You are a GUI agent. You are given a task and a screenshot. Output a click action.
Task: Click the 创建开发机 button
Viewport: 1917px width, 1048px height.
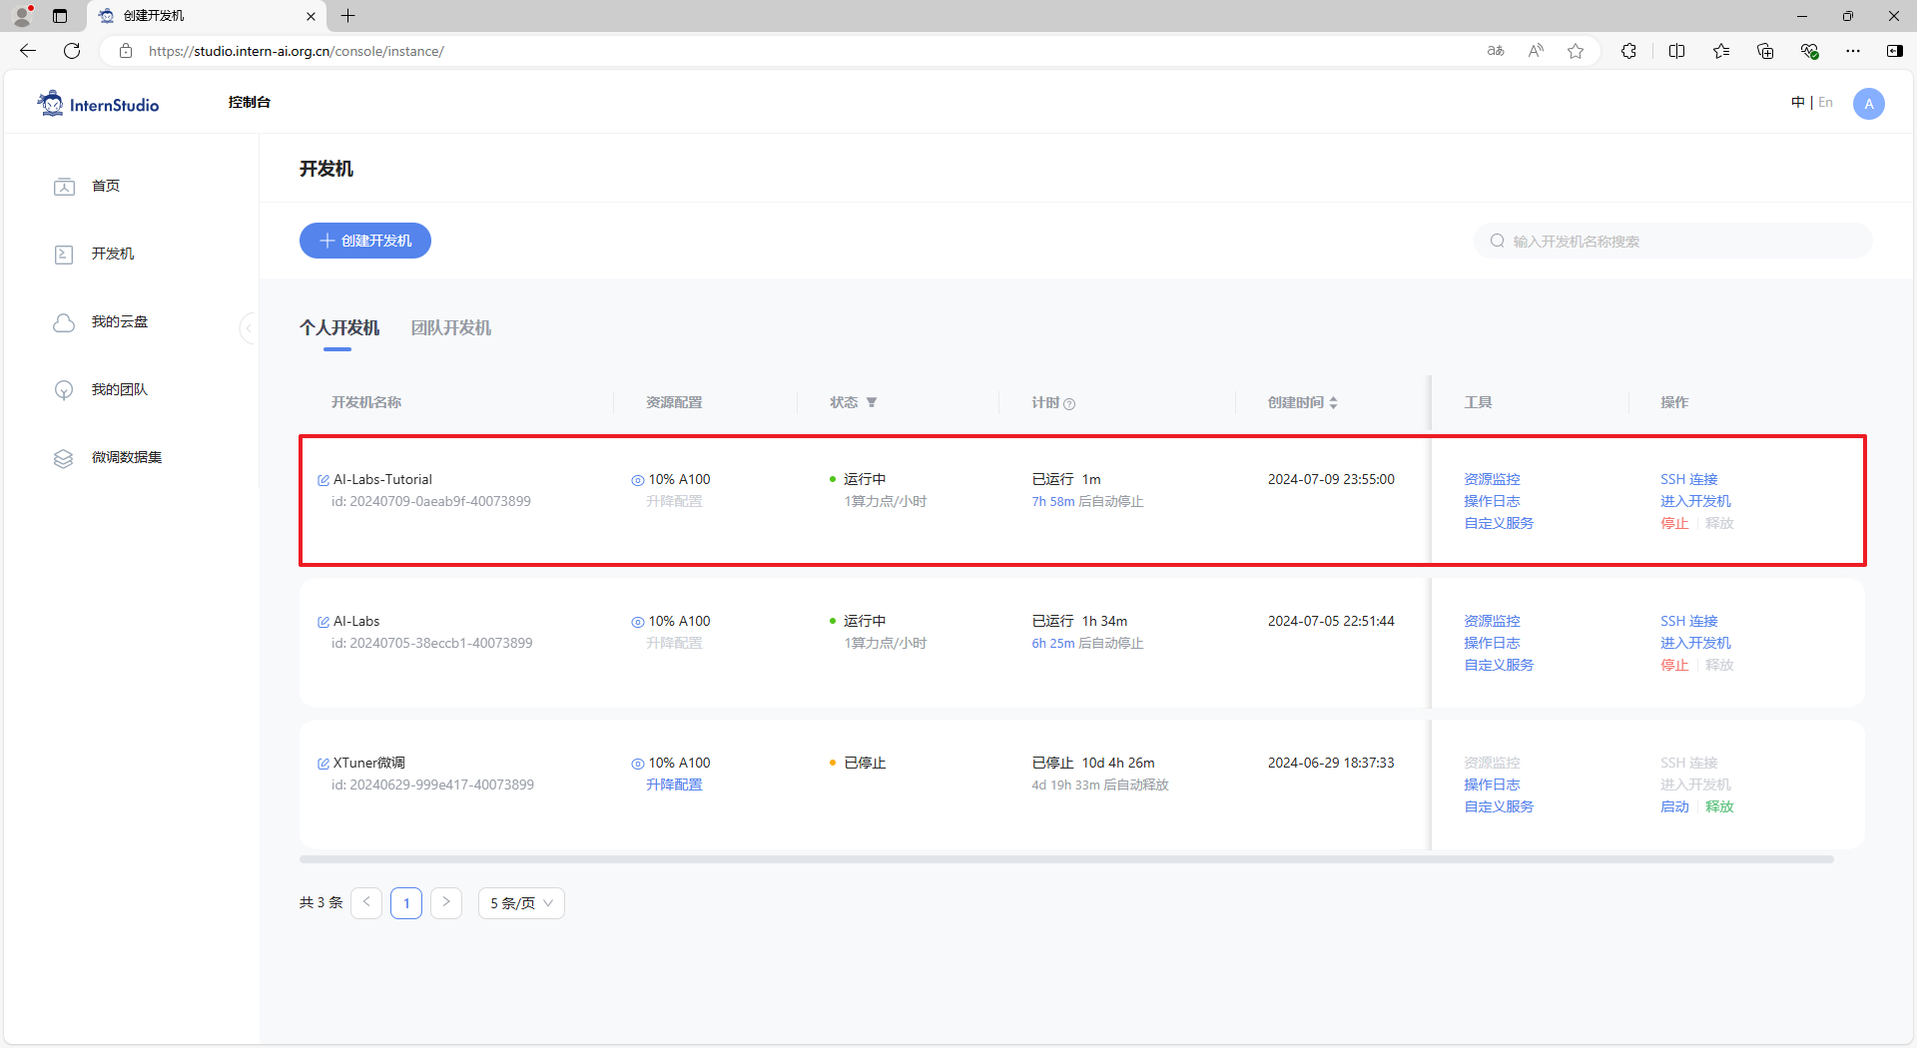pyautogui.click(x=365, y=241)
